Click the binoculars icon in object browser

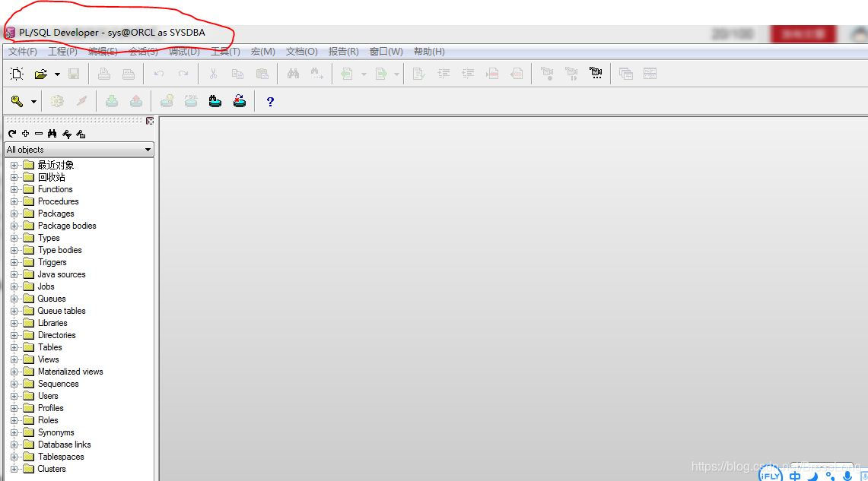click(x=52, y=134)
